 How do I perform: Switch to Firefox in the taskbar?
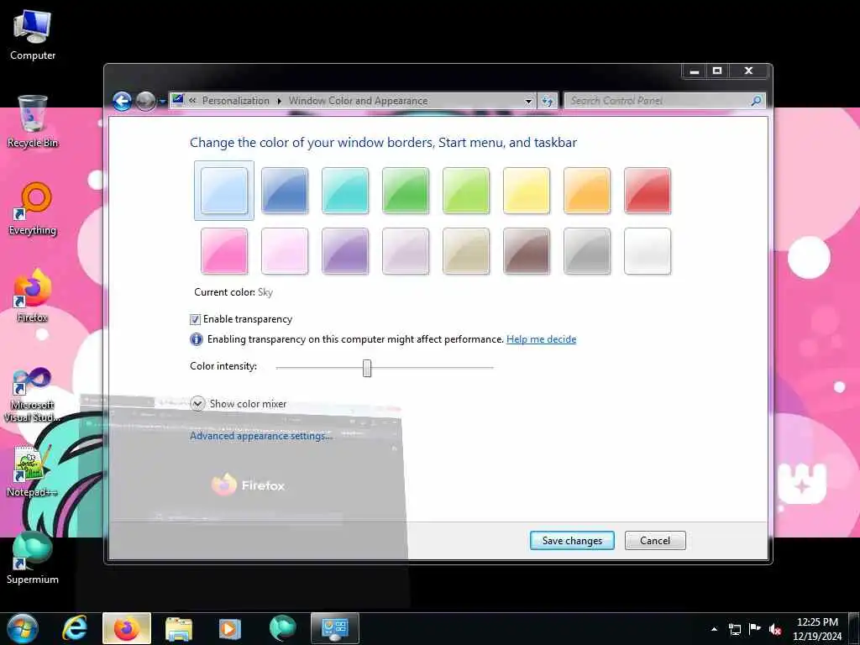127,628
